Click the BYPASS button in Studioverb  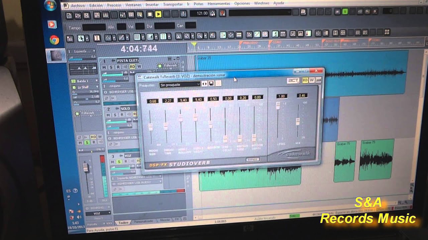pos(252,159)
